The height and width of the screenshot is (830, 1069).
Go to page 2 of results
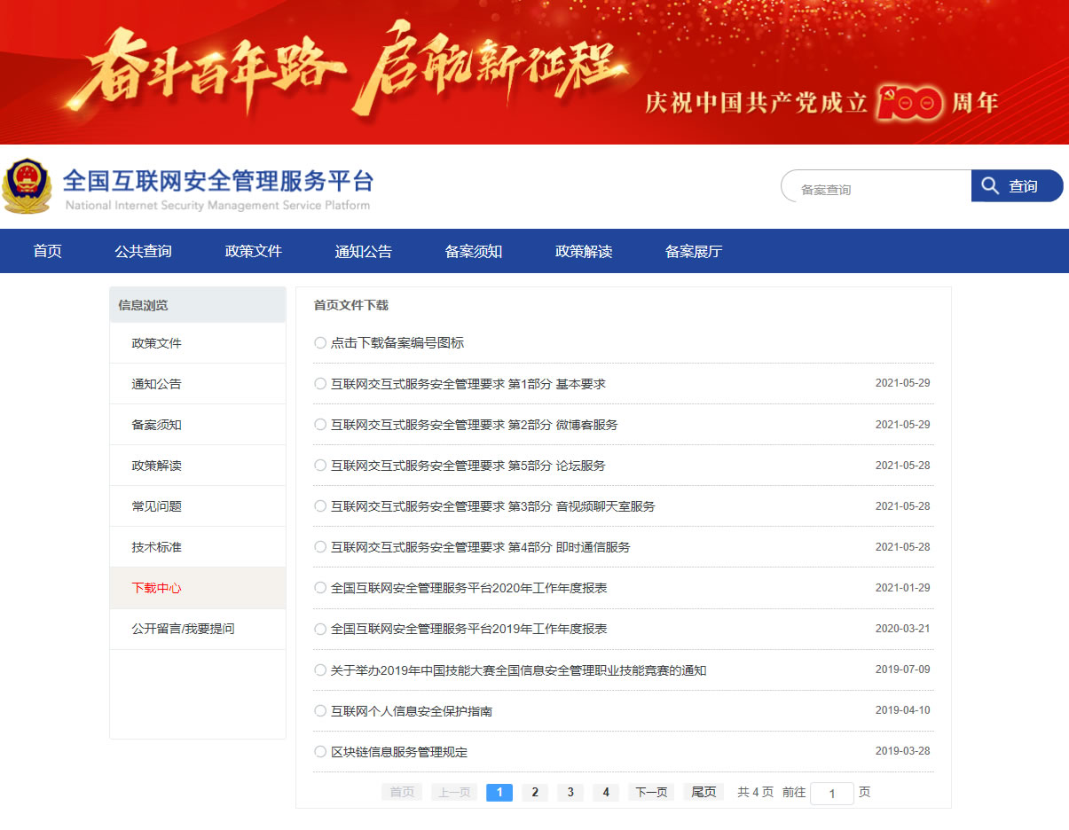(x=534, y=793)
